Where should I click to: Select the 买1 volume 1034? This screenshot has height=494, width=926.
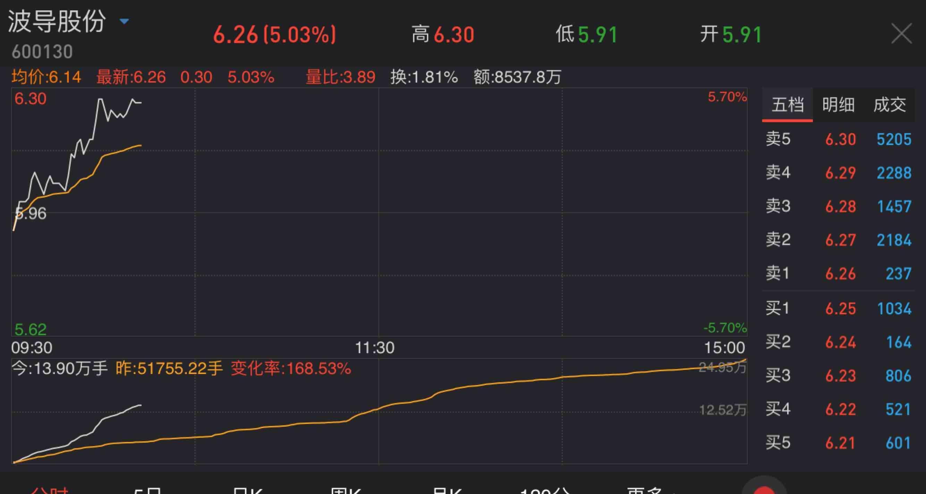894,309
